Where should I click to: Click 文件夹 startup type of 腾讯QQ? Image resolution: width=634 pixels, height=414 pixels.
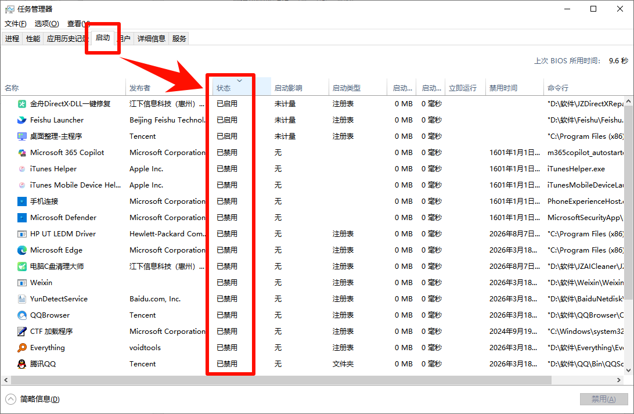point(343,364)
